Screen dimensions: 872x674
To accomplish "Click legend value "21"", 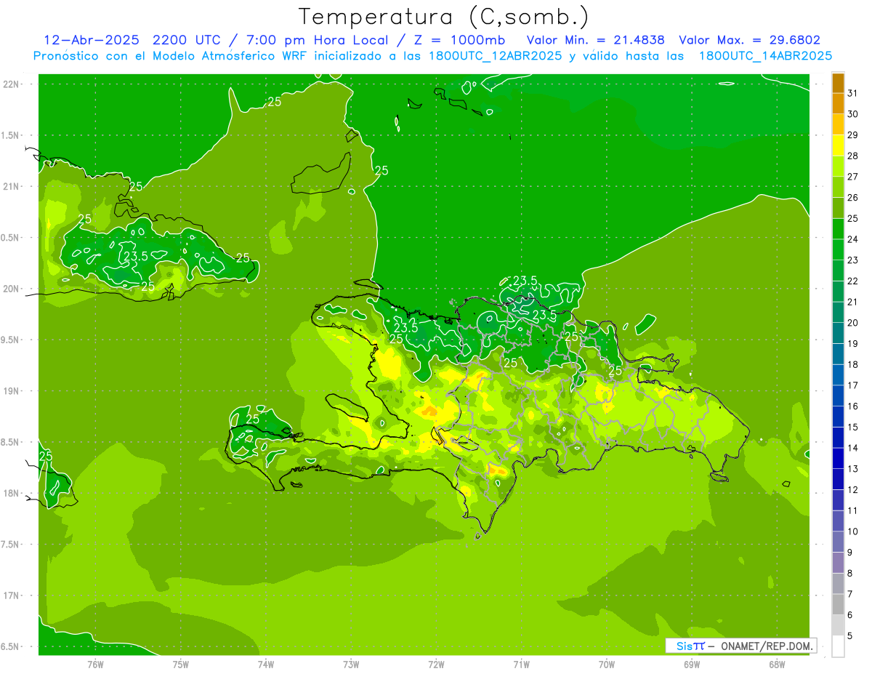I will (853, 302).
